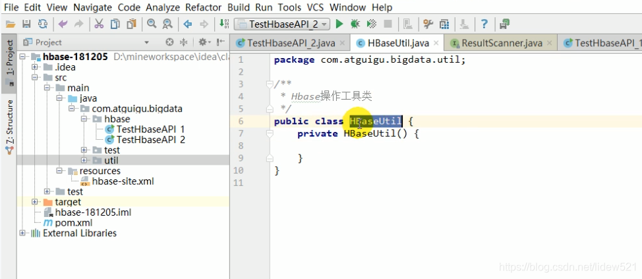
Task: Toggle the 1: Project side tab
Action: click(x=9, y=62)
